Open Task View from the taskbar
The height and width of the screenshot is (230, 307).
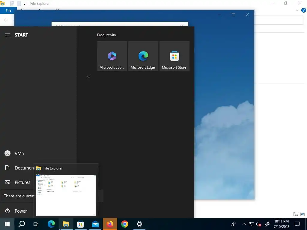36,224
